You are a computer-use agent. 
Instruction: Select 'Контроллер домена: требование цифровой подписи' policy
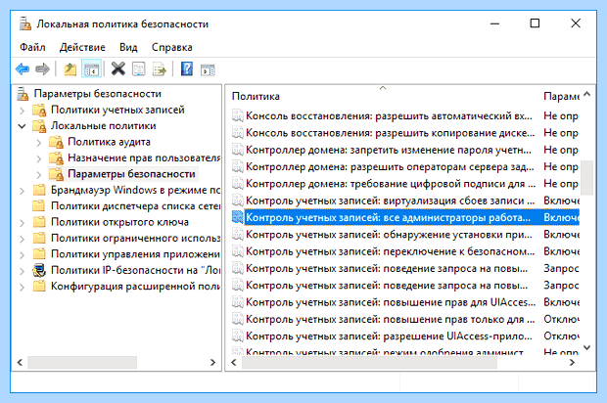click(x=391, y=184)
